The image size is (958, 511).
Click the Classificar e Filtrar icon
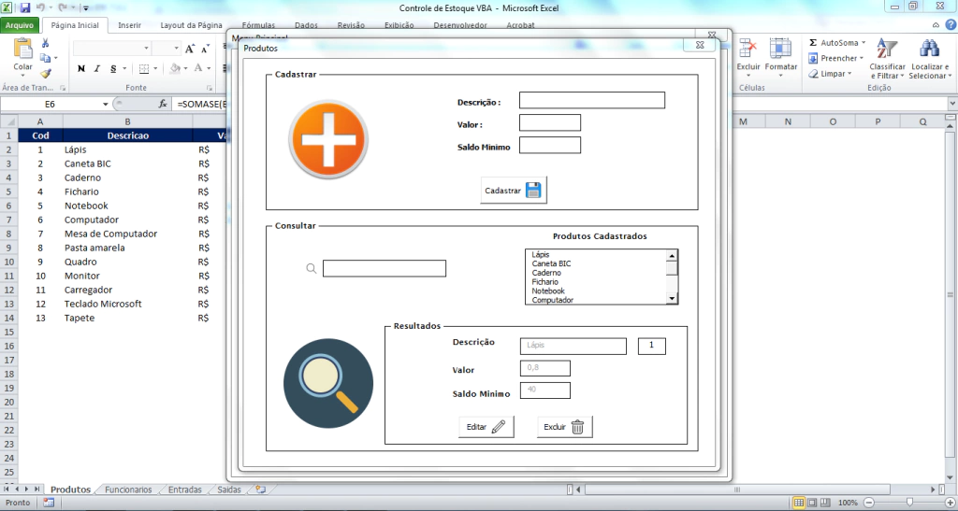[887, 49]
